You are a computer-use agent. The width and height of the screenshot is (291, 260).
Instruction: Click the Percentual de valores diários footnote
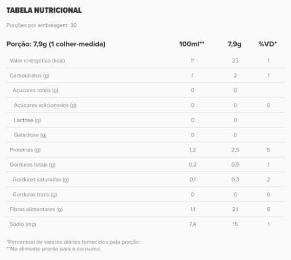tap(73, 242)
